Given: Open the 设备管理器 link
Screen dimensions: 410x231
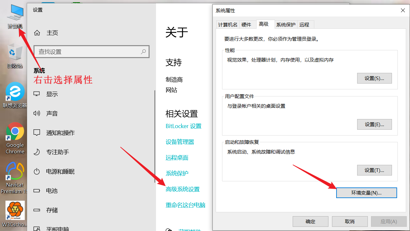Looking at the screenshot, I should tap(180, 142).
